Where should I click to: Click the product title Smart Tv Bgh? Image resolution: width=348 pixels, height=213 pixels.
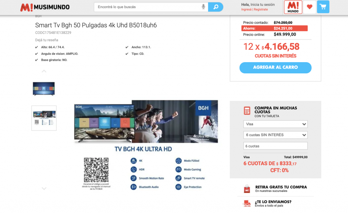[96, 25]
